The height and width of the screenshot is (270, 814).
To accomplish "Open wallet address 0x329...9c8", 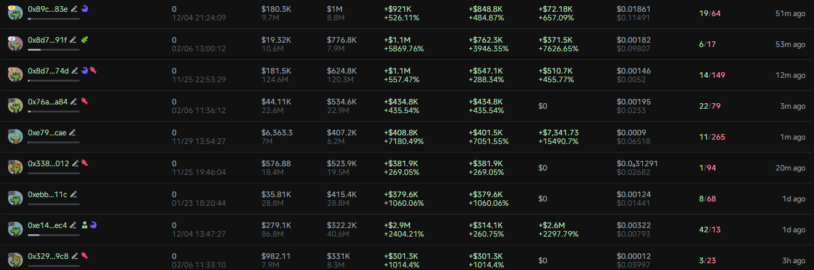I will click(48, 256).
